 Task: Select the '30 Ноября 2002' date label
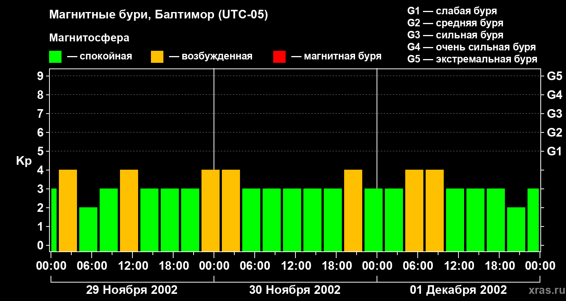pos(295,290)
